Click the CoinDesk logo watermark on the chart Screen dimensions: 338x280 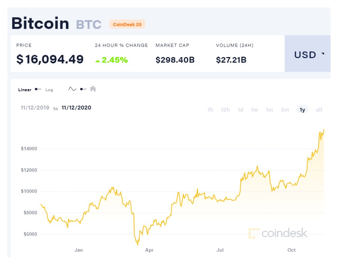click(278, 233)
